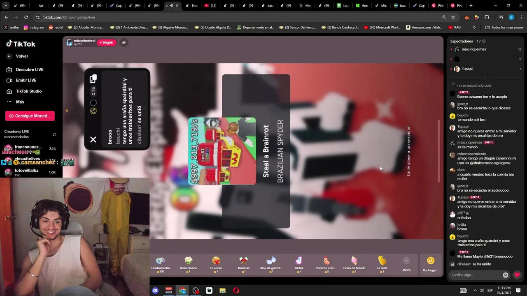Open the twitter bookmark
Screen dimensions: 527x296
[11, 28]
